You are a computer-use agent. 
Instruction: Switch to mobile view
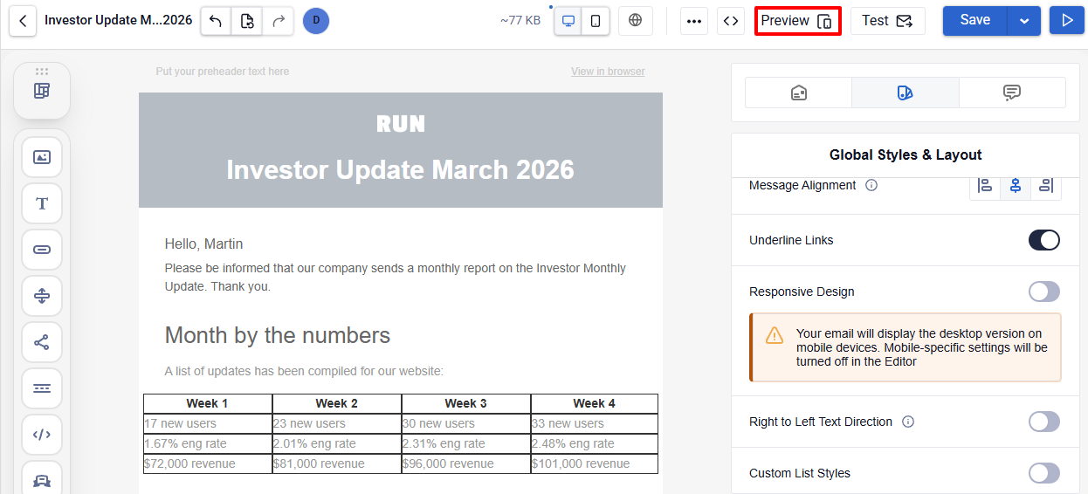[596, 21]
